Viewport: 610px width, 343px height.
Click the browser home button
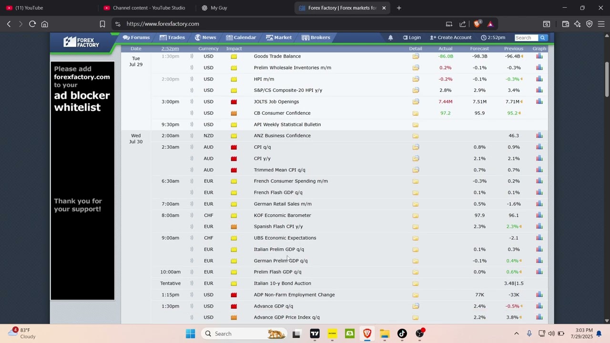point(45,24)
